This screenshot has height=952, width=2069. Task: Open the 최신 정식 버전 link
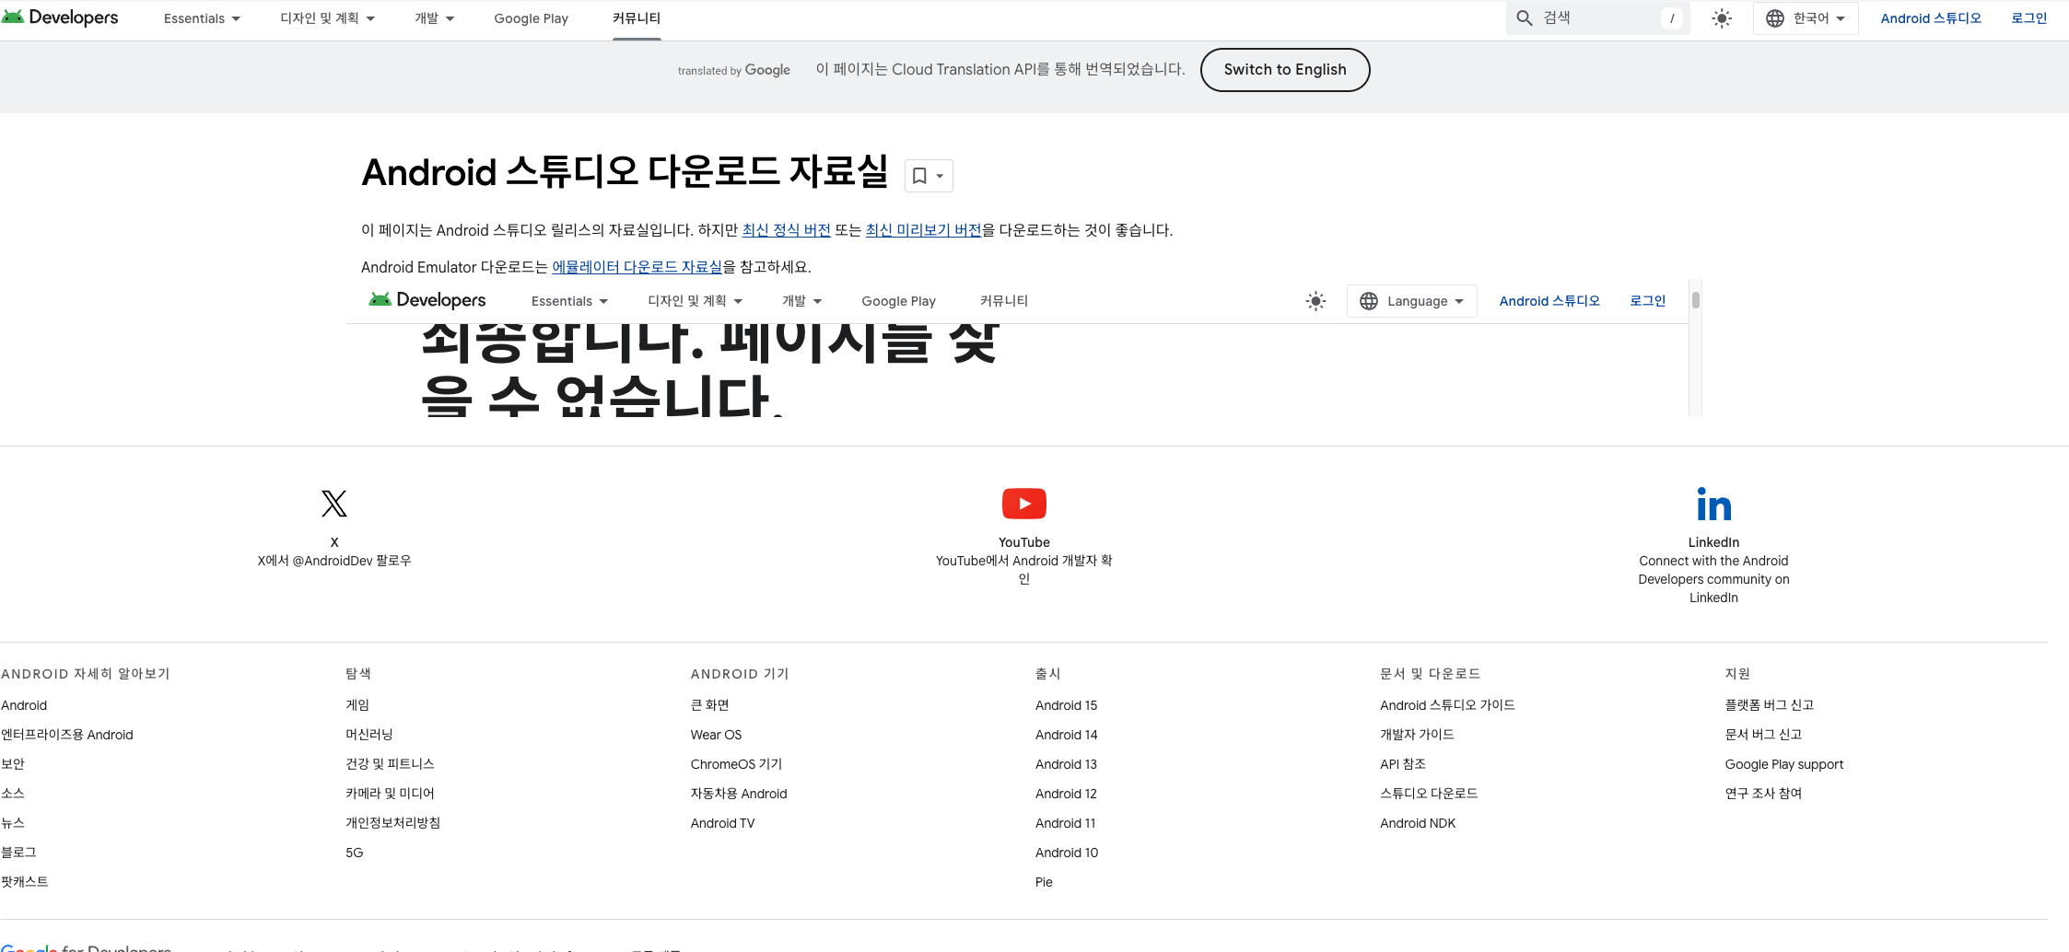[787, 230]
